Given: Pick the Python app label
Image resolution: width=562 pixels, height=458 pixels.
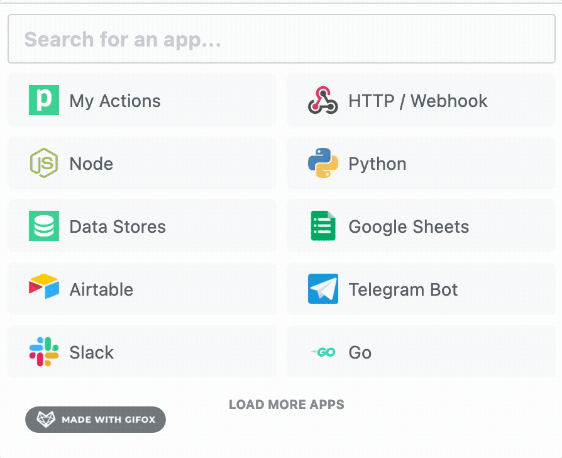Looking at the screenshot, I should 377,165.
